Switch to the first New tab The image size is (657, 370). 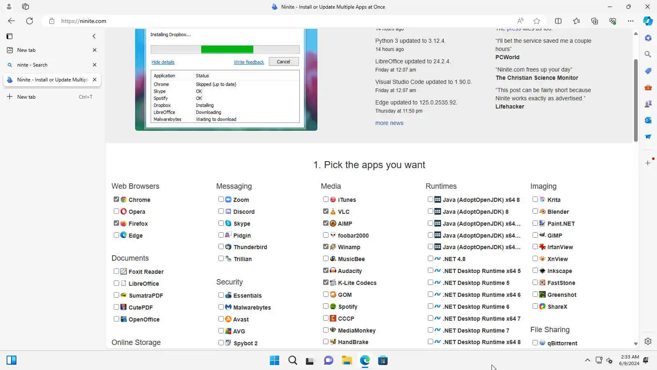pyautogui.click(x=51, y=50)
